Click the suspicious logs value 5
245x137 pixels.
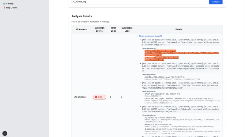[x=121, y=97]
